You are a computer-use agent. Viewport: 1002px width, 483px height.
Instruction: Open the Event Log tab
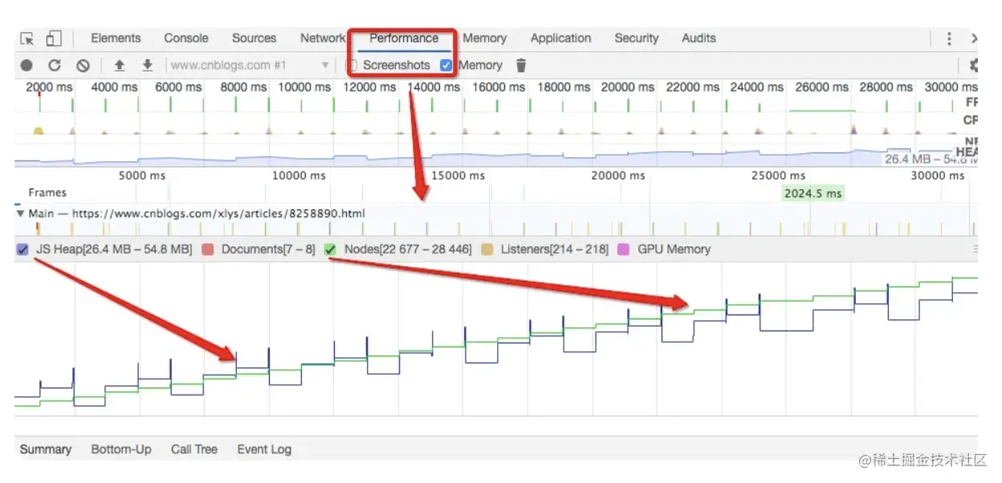click(x=264, y=450)
